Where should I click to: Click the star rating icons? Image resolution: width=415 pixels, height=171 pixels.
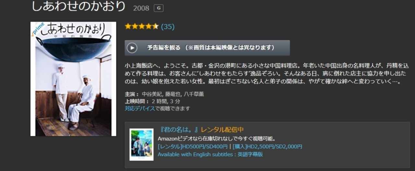coord(142,27)
